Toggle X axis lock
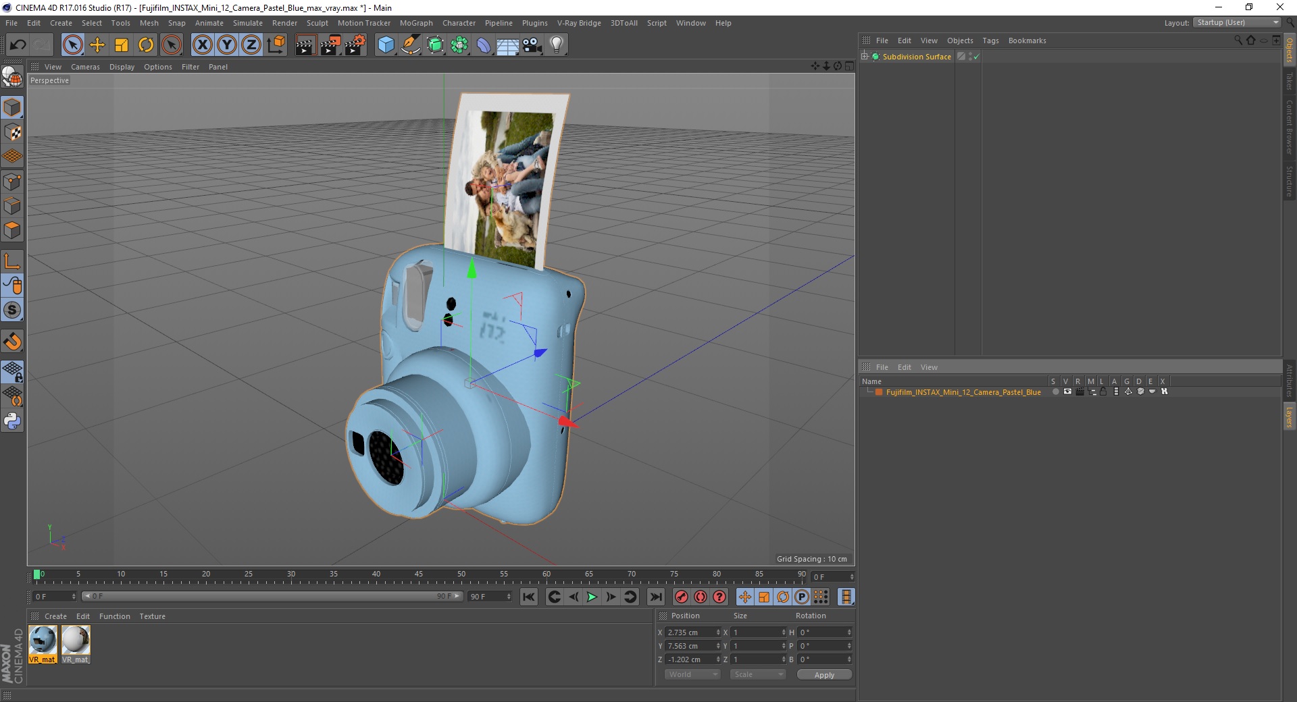 tap(202, 45)
